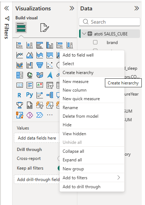Collapse the atoti SALES_CUBE table
Screen dimensions: 145x205
pyautogui.click(x=84, y=34)
